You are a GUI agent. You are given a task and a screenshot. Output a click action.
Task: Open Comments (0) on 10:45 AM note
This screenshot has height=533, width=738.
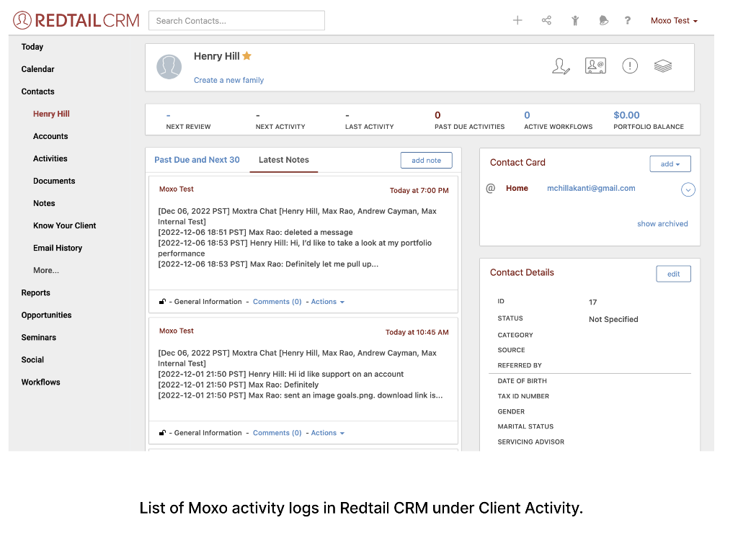pyautogui.click(x=277, y=433)
